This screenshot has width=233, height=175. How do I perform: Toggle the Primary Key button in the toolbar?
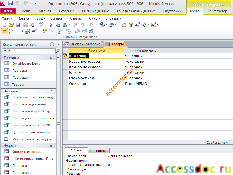[4, 31]
